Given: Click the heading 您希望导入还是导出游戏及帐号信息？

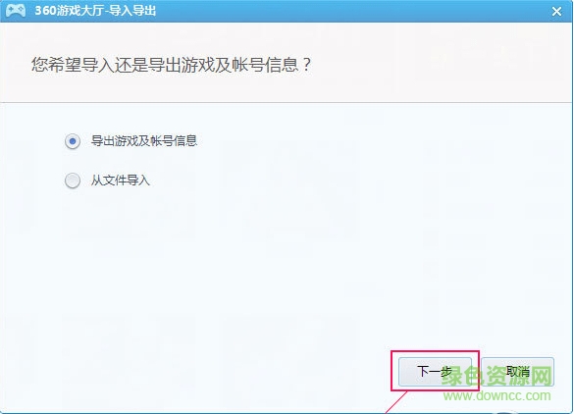Looking at the screenshot, I should point(172,65).
